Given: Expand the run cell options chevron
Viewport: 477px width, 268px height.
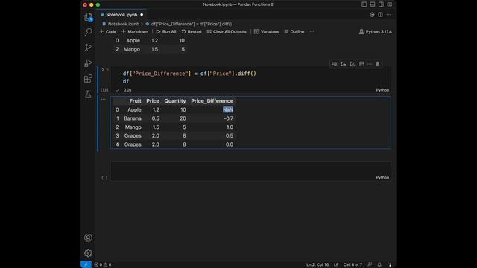Looking at the screenshot, I should tap(107, 69).
